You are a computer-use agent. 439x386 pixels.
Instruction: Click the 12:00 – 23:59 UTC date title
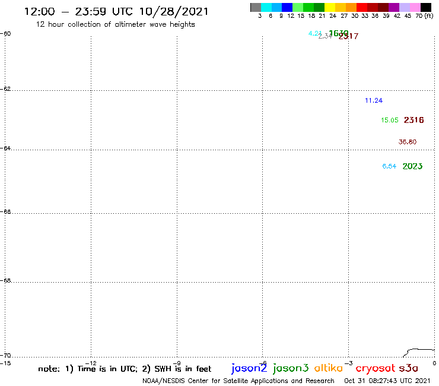(x=116, y=11)
